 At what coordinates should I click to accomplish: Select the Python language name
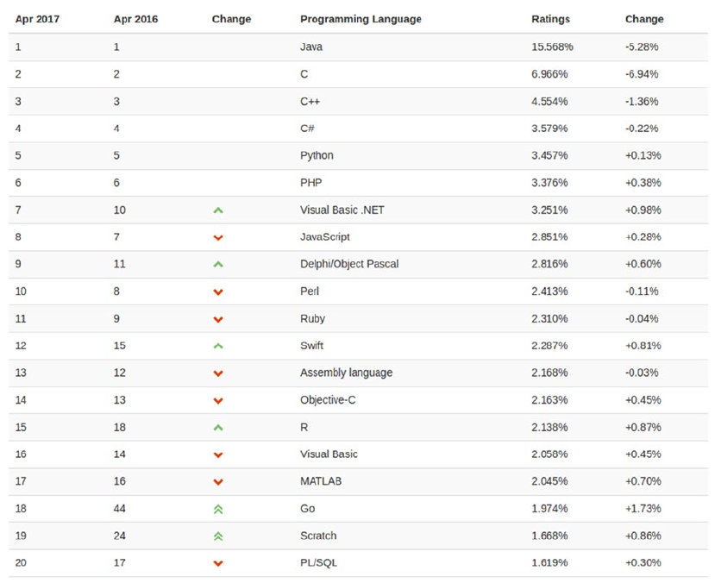pyautogui.click(x=317, y=155)
